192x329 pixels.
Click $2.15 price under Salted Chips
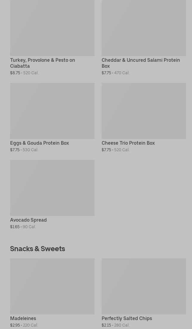[x=106, y=325]
